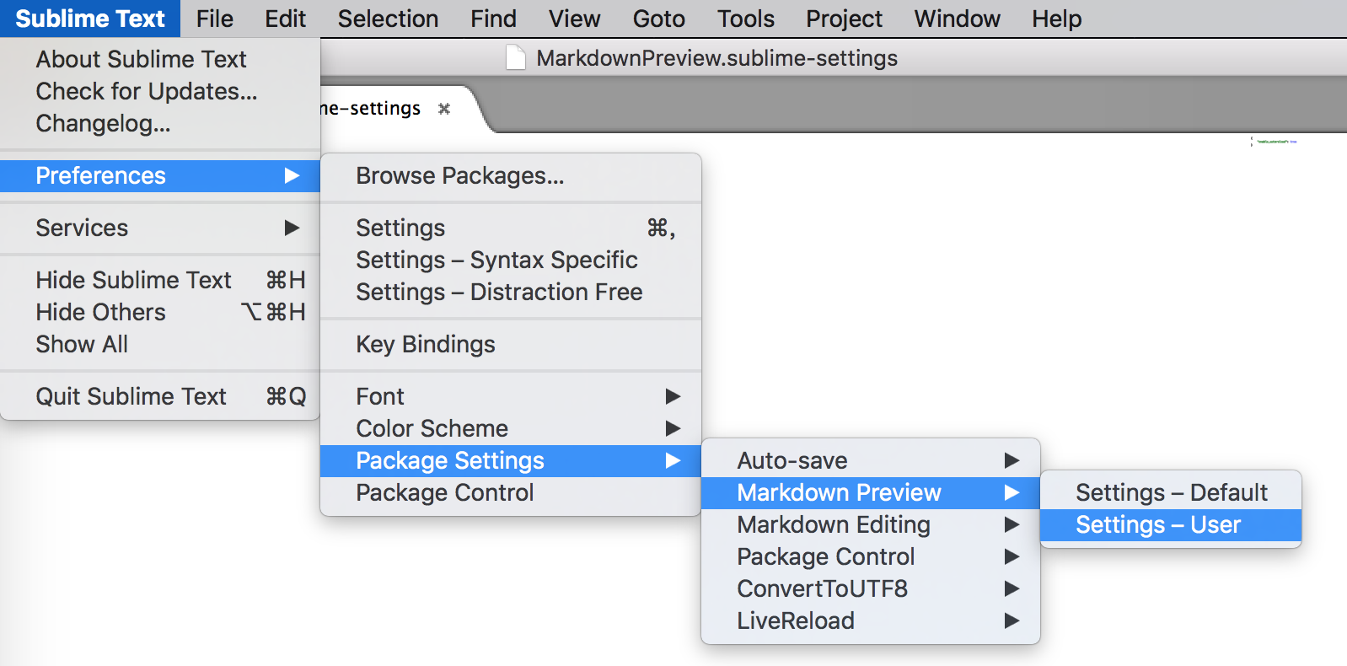Open Settings – Default for Markdown Preview
Viewport: 1347px width, 666px height.
1170,492
